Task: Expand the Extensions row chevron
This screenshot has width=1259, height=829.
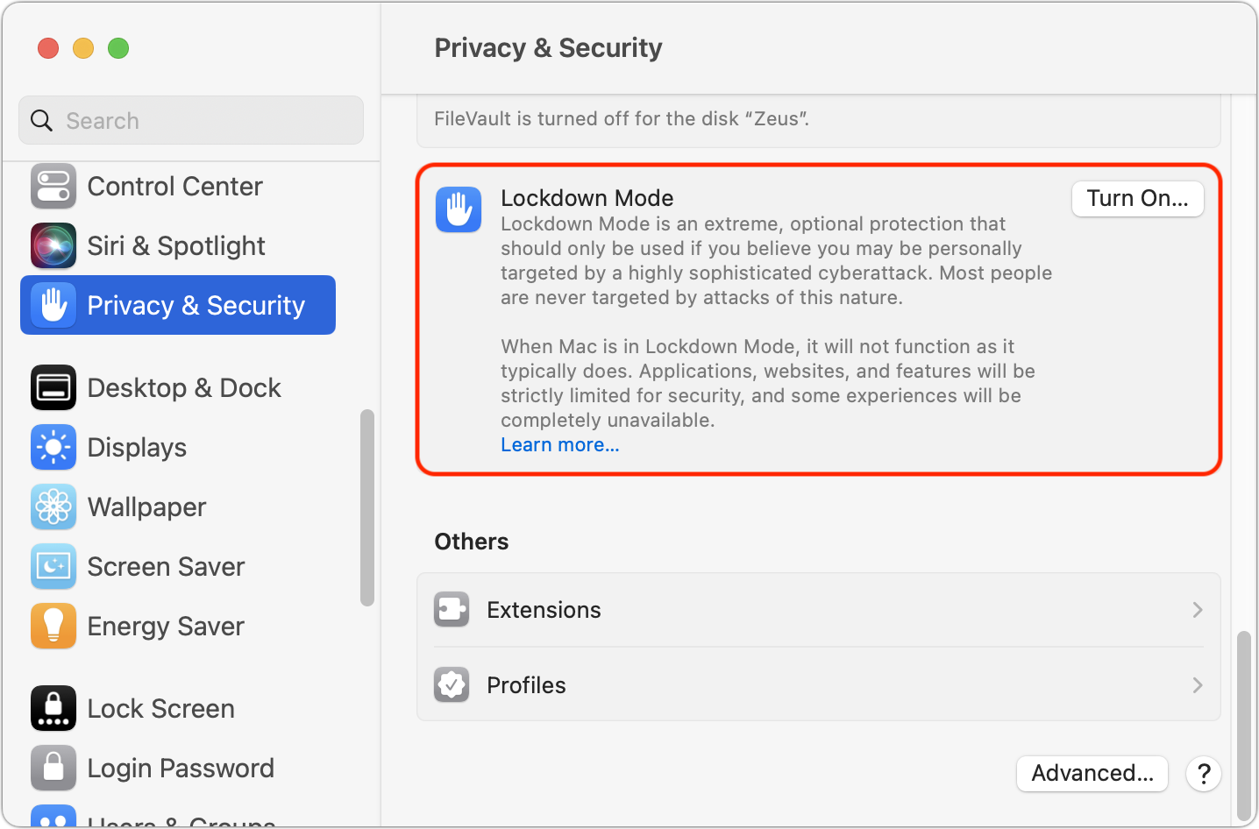Action: click(x=1198, y=610)
